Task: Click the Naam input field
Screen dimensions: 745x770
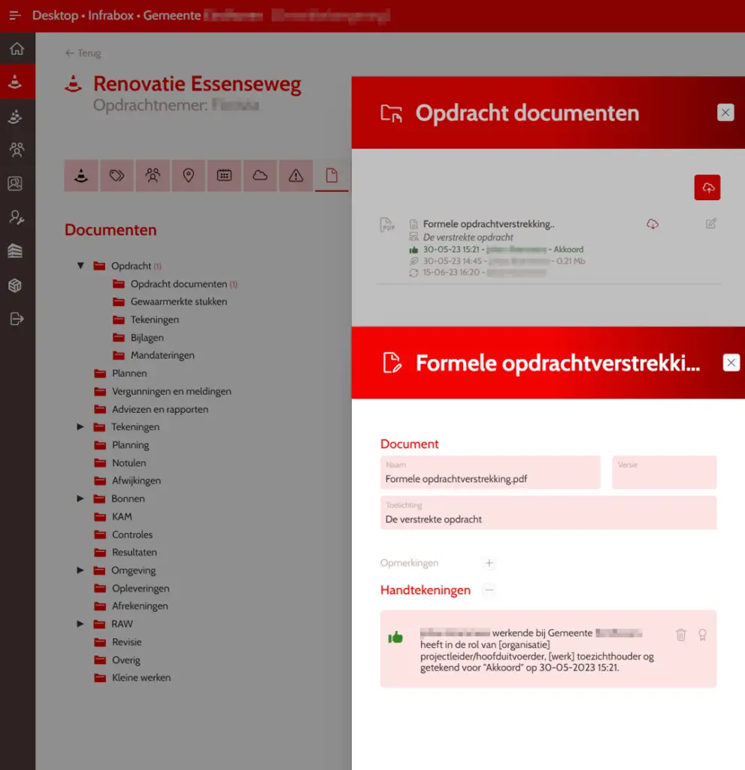Action: click(x=490, y=472)
